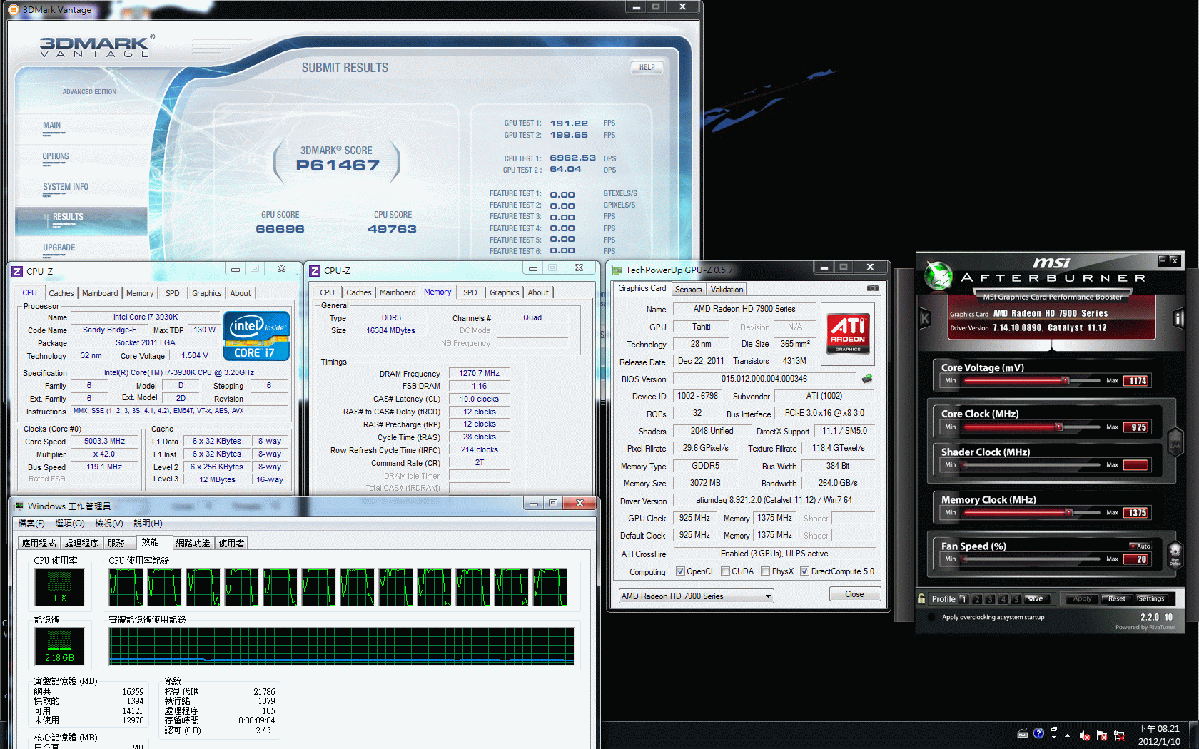Open the AMD Radeon HD 7900 Series dropdown
The width and height of the screenshot is (1199, 749).
coord(697,596)
